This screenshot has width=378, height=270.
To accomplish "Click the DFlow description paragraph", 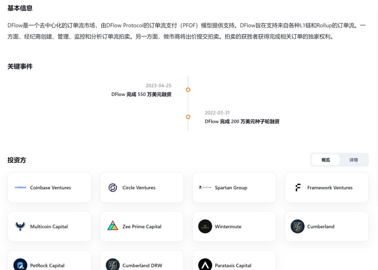I will point(187,31).
